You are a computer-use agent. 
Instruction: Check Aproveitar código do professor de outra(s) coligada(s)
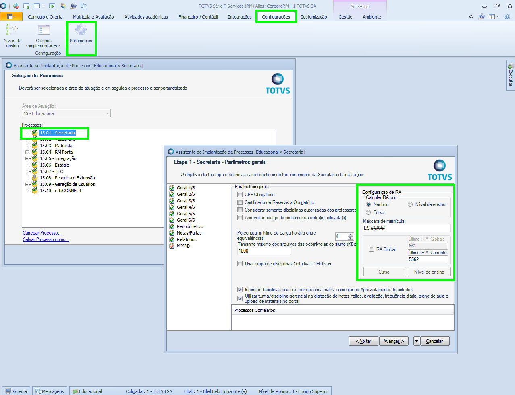[x=240, y=218]
